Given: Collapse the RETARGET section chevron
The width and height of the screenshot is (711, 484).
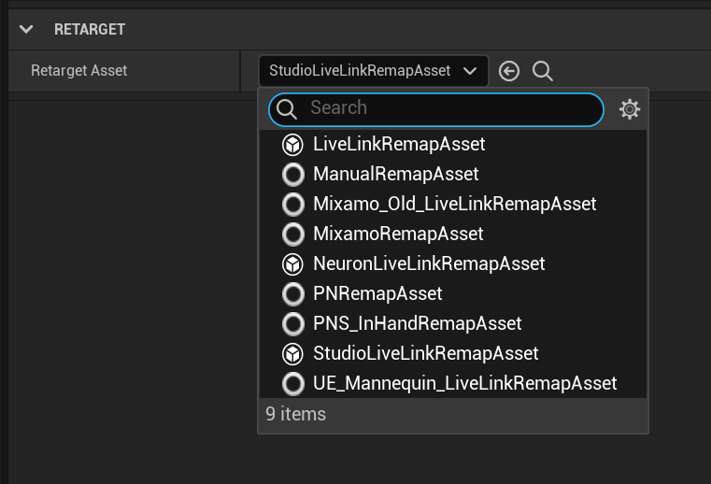Looking at the screenshot, I should click(26, 30).
